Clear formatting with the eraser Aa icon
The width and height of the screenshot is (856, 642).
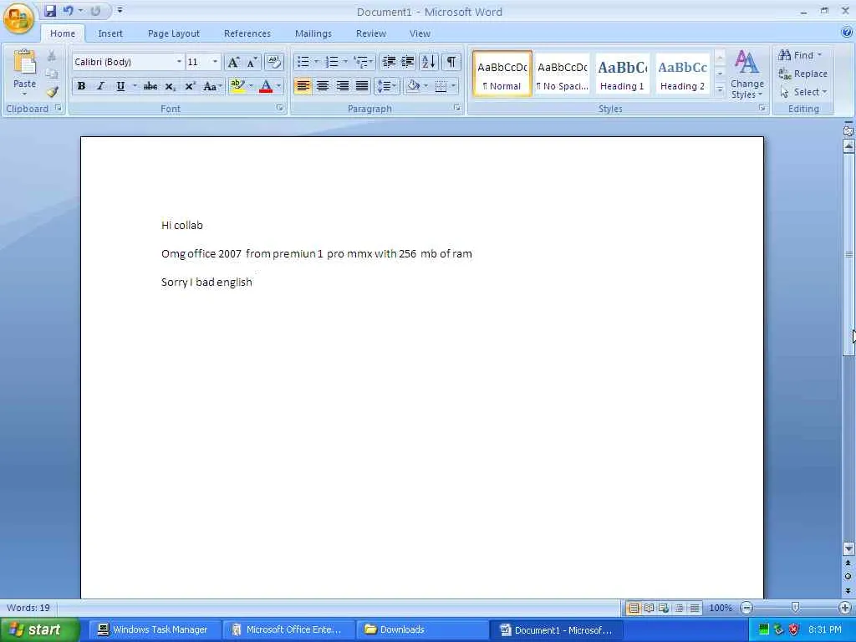coord(274,62)
